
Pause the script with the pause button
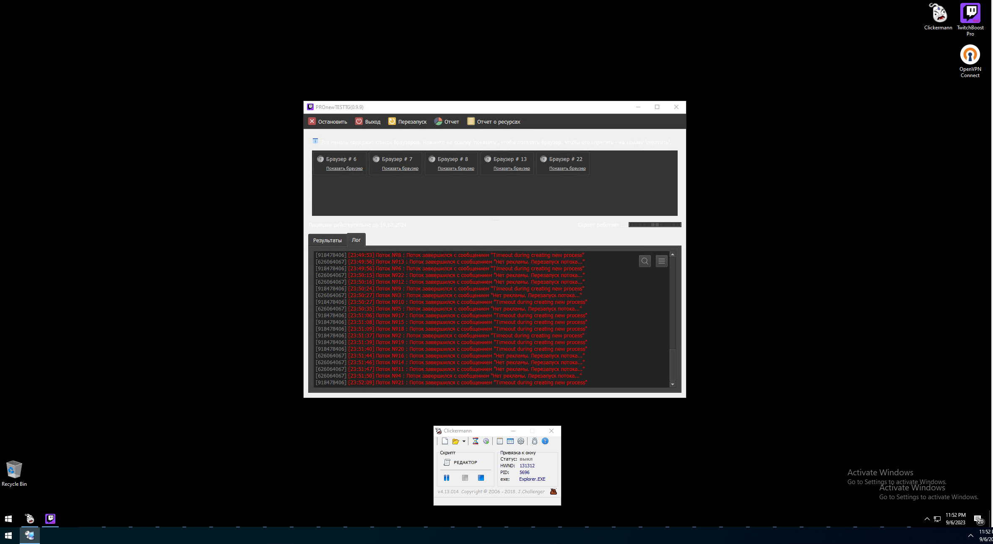(447, 477)
